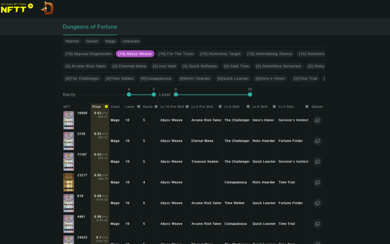Sort by the Rarity column arrow

coord(156,107)
